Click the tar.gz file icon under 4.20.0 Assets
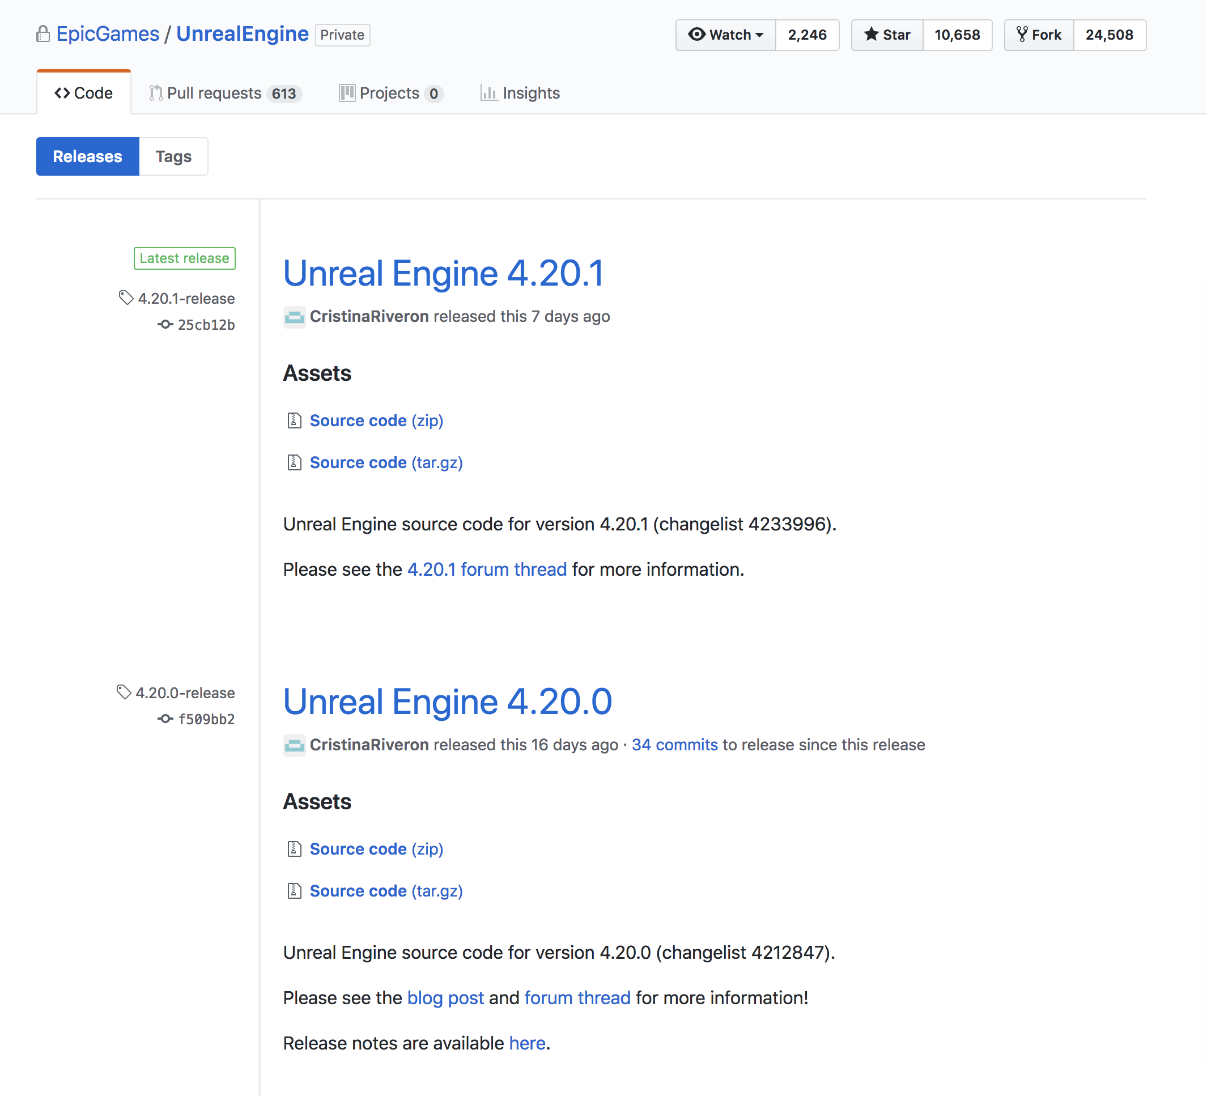 [x=294, y=891]
